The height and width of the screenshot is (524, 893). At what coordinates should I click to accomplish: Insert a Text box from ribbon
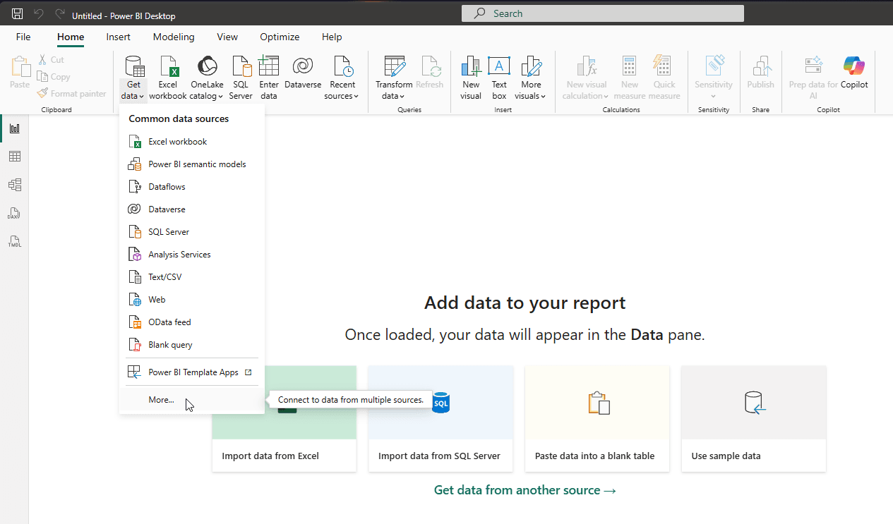click(499, 78)
